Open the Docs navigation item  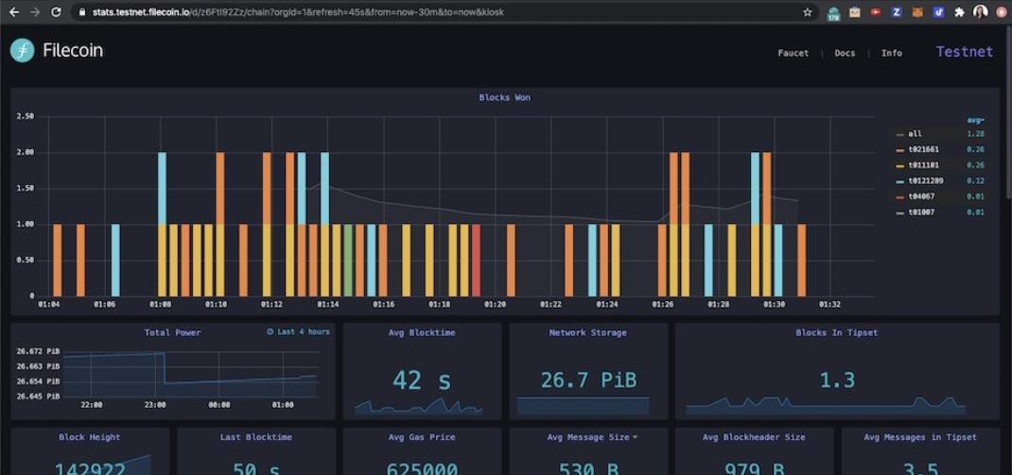[x=845, y=53]
